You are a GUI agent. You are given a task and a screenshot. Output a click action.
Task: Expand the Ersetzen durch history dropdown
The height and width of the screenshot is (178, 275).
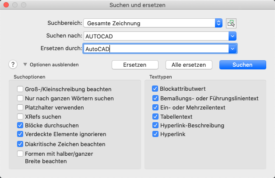point(232,48)
